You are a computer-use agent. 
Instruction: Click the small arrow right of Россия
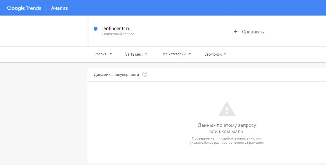pos(111,54)
